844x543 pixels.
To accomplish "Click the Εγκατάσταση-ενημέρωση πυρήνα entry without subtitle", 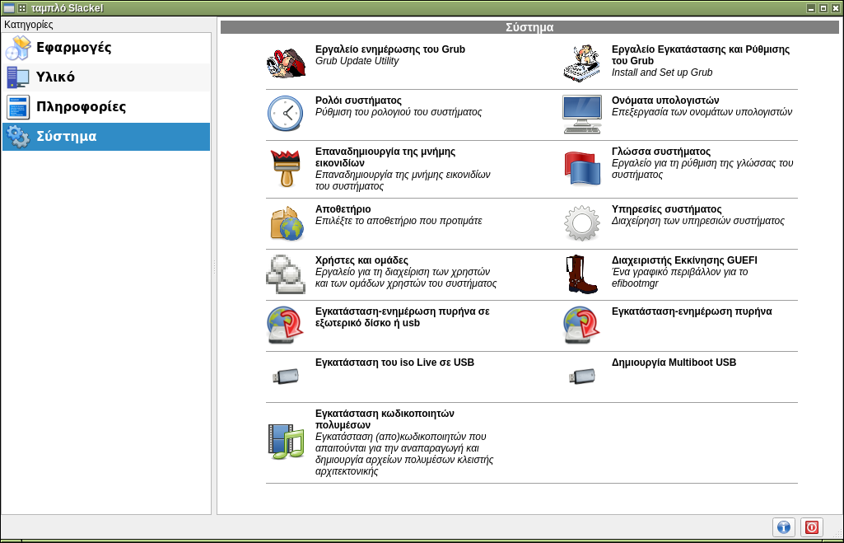I will (691, 311).
